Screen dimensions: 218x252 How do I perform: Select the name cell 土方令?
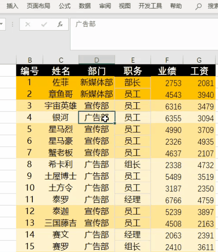pyautogui.click(x=61, y=188)
